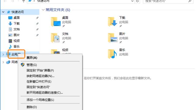
Task: Click the sidebar 下载 blue arrow icon
Action: tap(10, 24)
